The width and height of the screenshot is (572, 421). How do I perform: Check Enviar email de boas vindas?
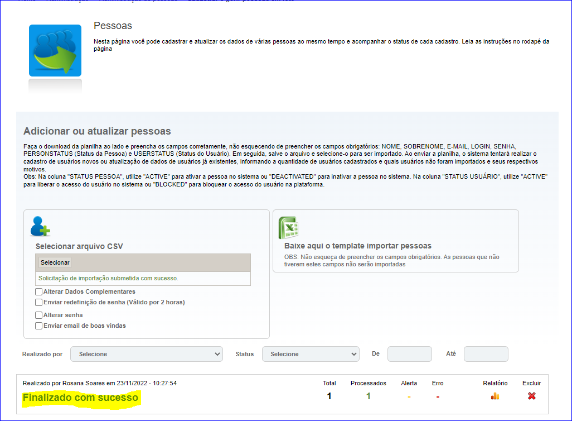(x=38, y=326)
